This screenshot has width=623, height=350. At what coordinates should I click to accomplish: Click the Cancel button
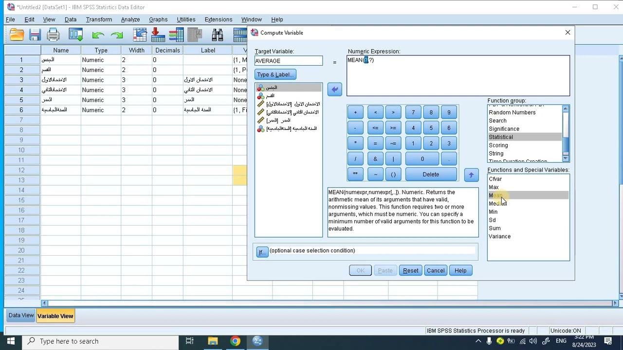436,271
